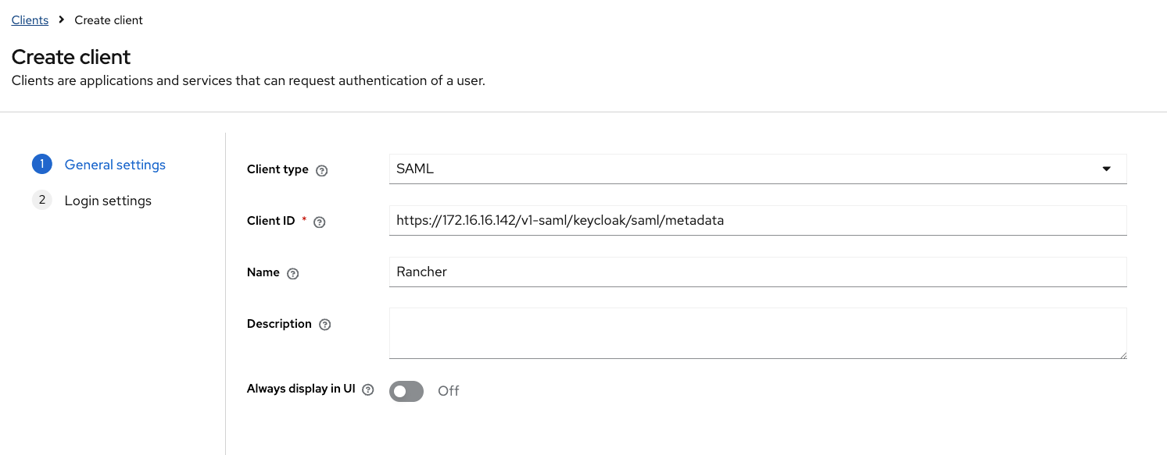Enable the Always display in UI switch
The width and height of the screenshot is (1167, 455).
click(406, 391)
